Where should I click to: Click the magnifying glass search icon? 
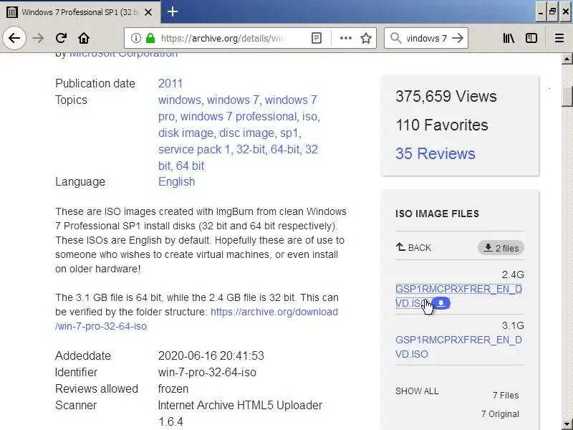396,38
